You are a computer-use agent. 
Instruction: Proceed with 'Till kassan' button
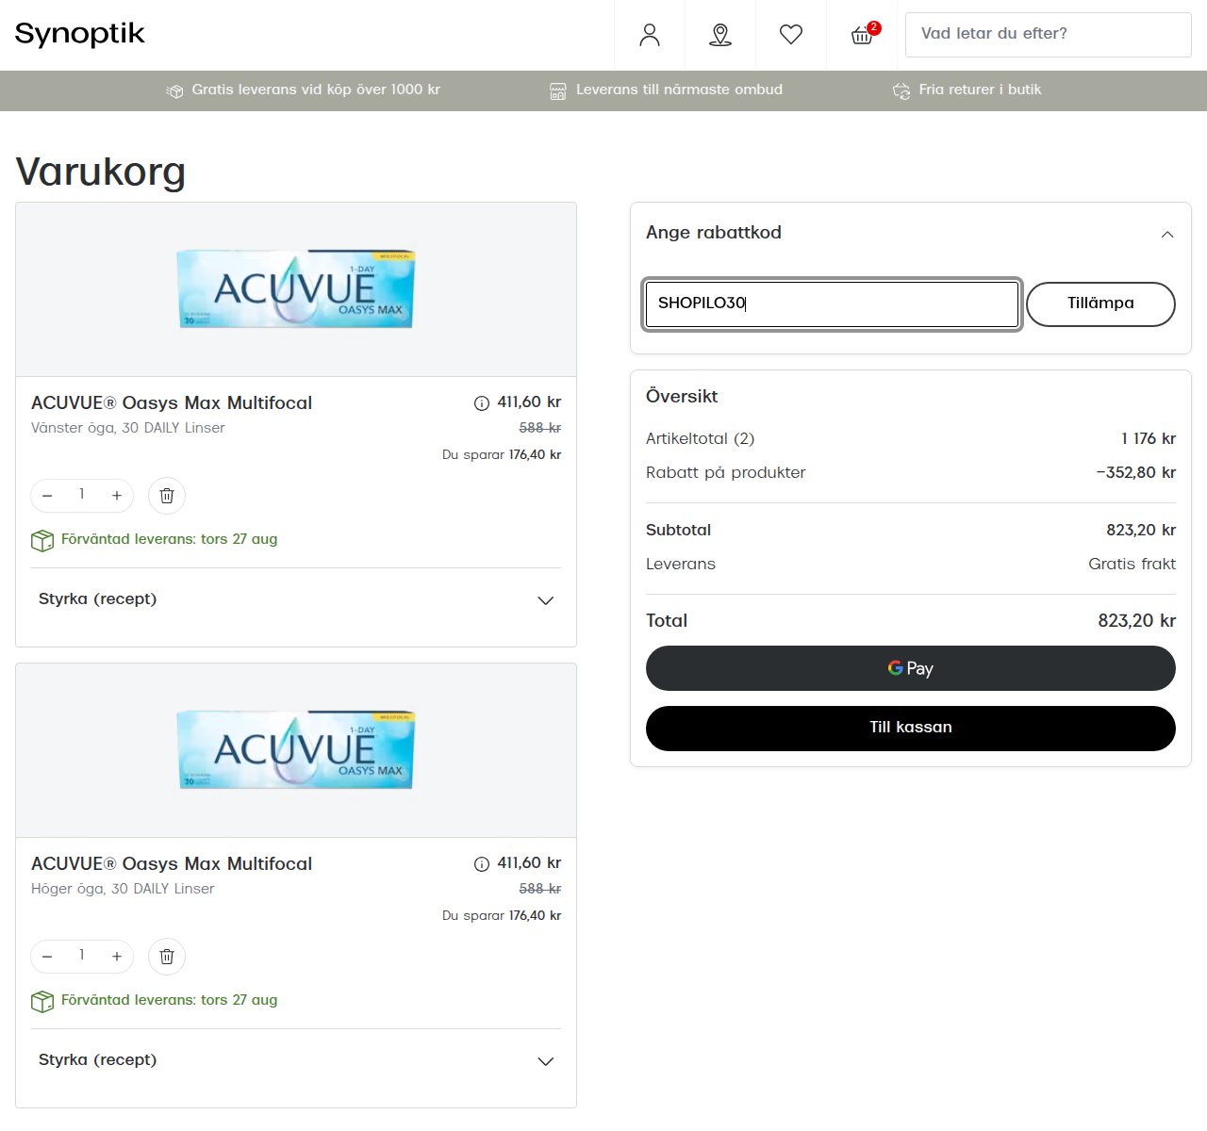[911, 729]
